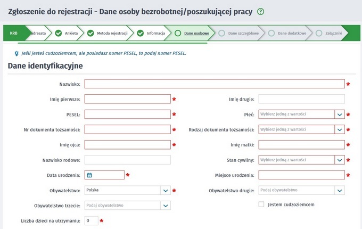Click the Dane osobowe step circle icon

178,33
